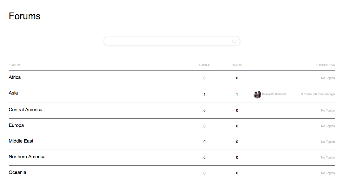The height and width of the screenshot is (182, 349).
Task: Click the POSTS column header
Action: click(x=237, y=65)
